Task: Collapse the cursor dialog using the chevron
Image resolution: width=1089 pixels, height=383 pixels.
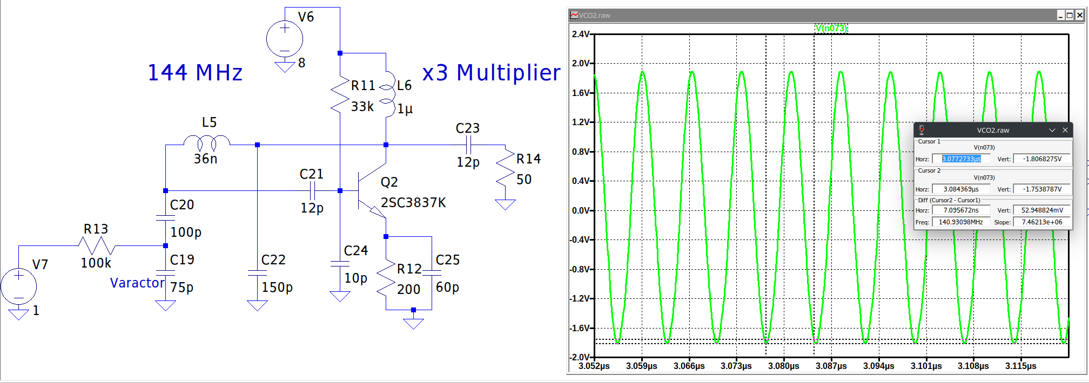Action: pos(1052,130)
